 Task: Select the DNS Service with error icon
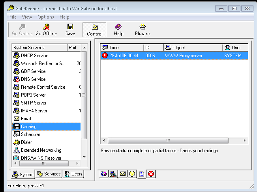[x=17, y=79]
